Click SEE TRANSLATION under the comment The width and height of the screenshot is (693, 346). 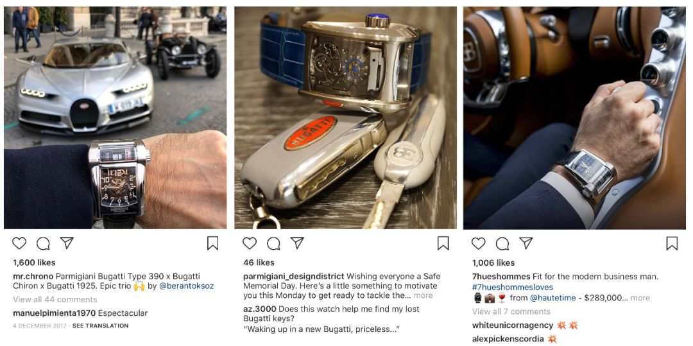point(100,325)
